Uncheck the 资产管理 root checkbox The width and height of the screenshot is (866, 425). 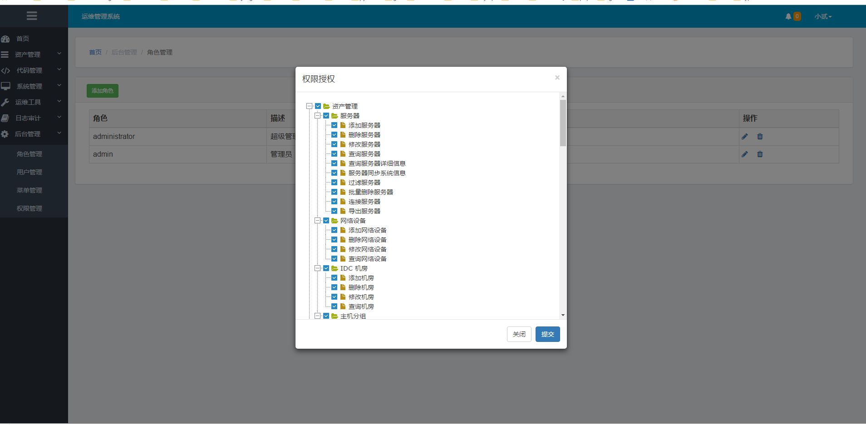318,106
